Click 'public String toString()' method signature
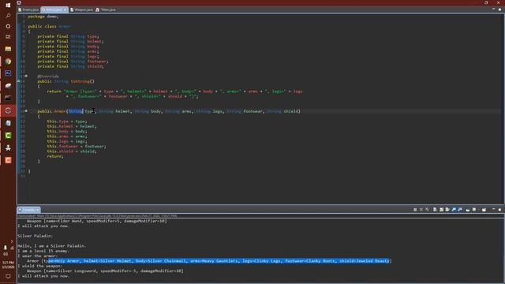The image size is (505, 284). point(65,81)
